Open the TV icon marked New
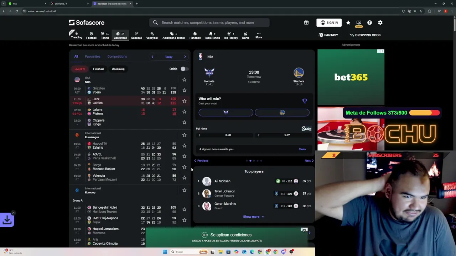456x256 pixels. click(359, 23)
